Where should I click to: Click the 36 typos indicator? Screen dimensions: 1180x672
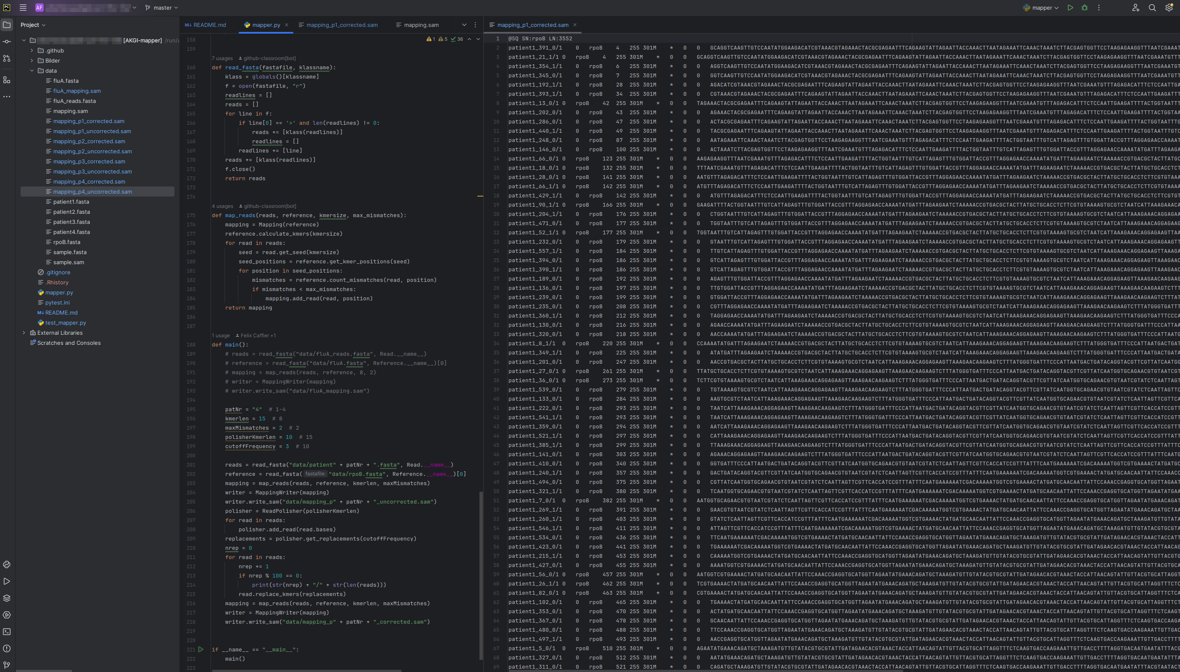tap(457, 39)
